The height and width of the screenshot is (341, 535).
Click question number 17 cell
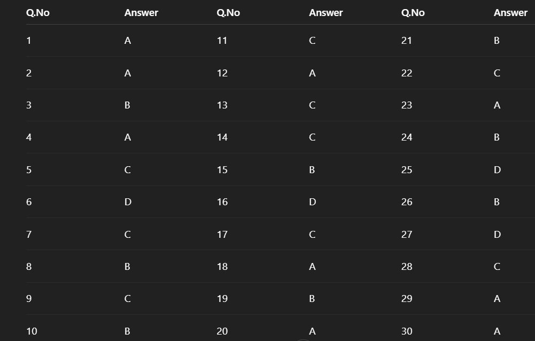tap(222, 235)
